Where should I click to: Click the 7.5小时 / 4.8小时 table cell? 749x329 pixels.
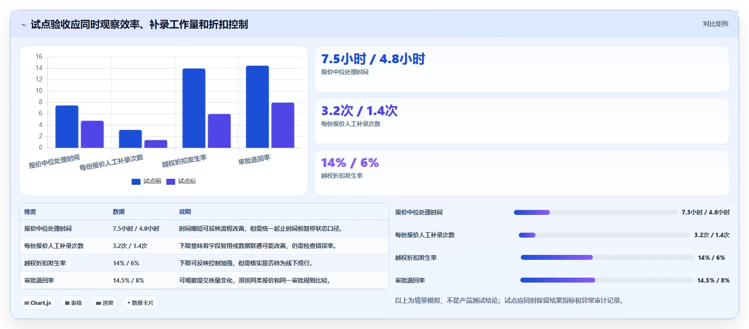coord(136,229)
